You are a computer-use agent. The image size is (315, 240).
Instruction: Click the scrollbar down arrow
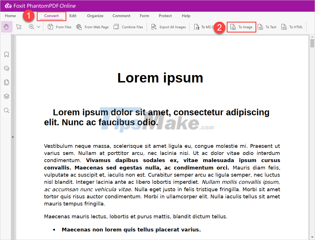[x=312, y=237]
